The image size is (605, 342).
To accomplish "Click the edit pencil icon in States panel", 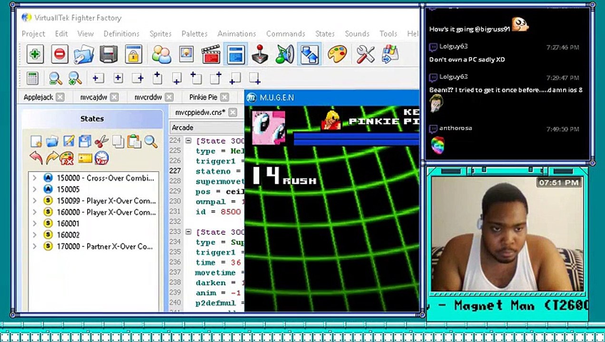I will point(68,141).
